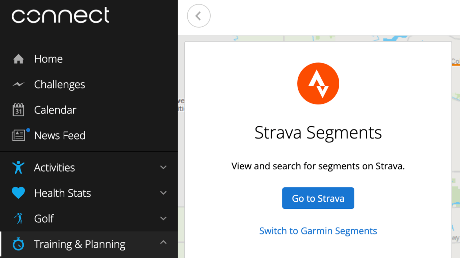This screenshot has height=258, width=460.
Task: Click the News Feed notification dot
Action: pyautogui.click(x=28, y=131)
